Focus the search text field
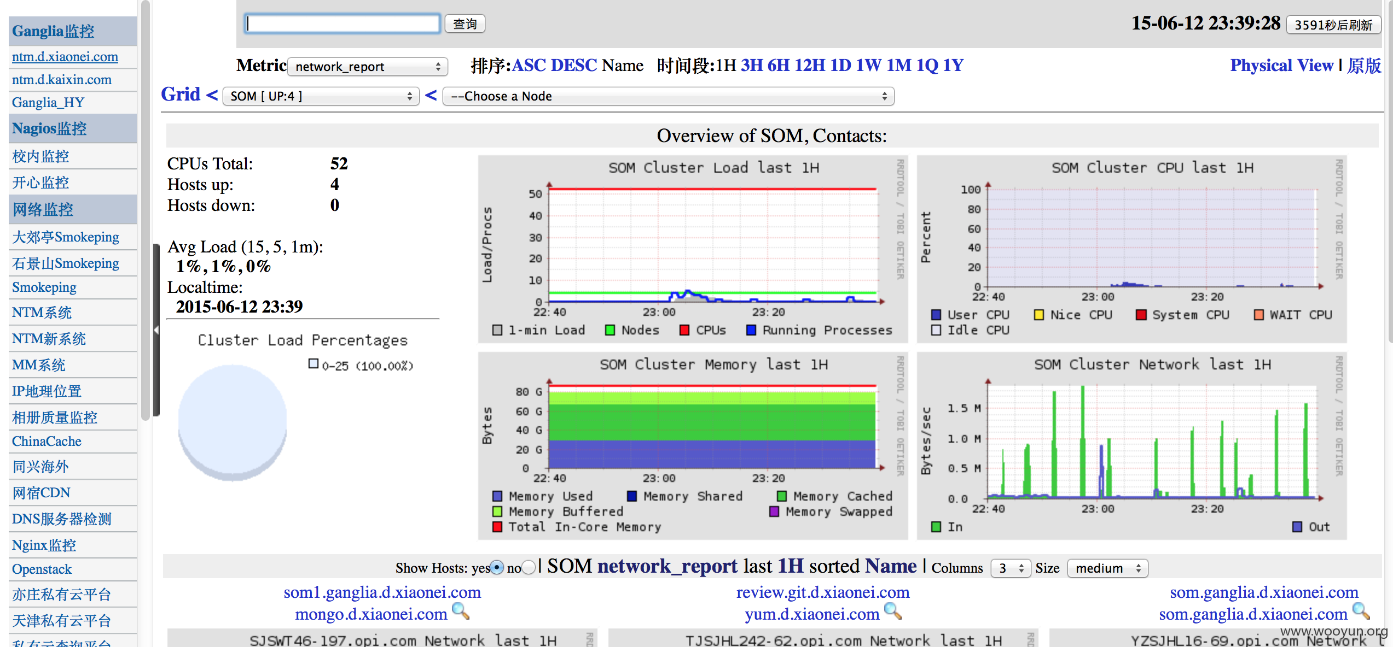This screenshot has width=1393, height=647. [343, 23]
